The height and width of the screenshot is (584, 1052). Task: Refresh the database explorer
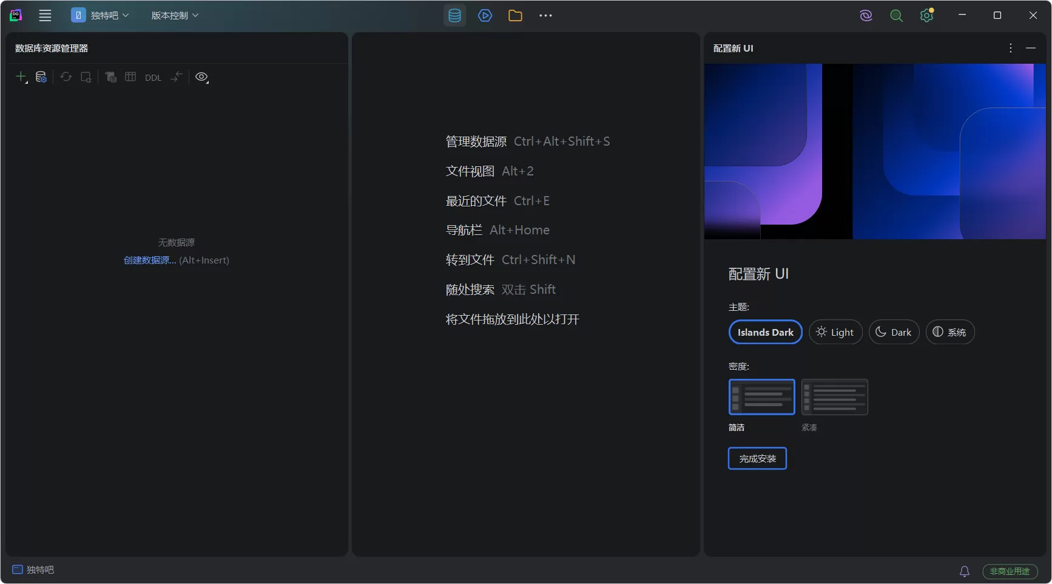pyautogui.click(x=66, y=77)
